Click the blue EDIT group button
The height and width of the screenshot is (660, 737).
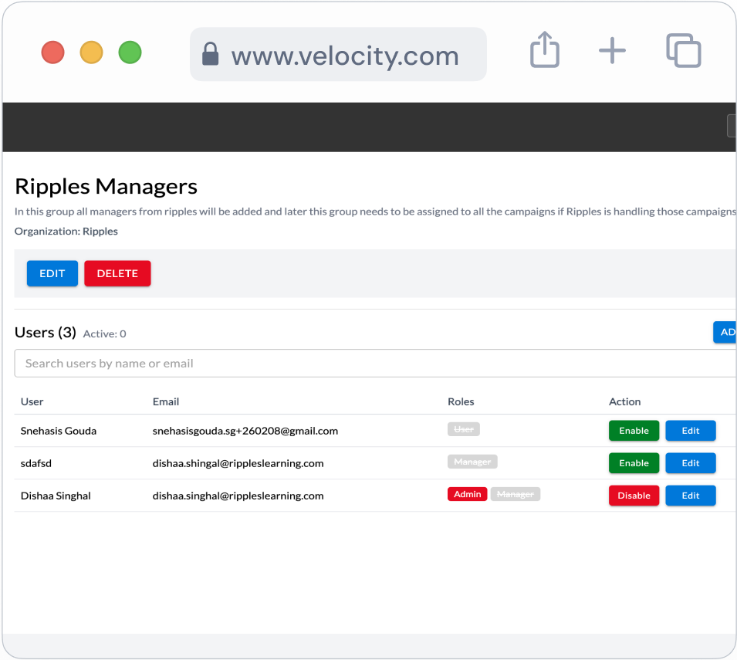click(x=52, y=273)
